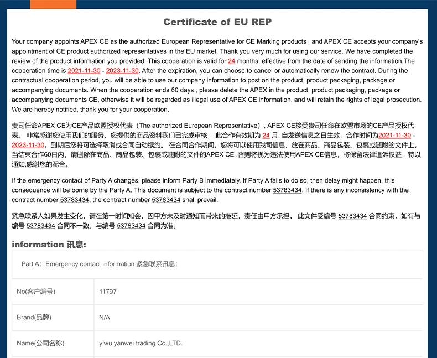Click the Certificate of EU REP heading
437x358 pixels.
tap(217, 22)
